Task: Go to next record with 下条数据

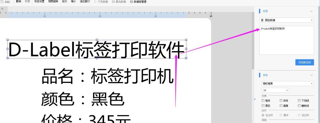Action: (x=101, y=2)
